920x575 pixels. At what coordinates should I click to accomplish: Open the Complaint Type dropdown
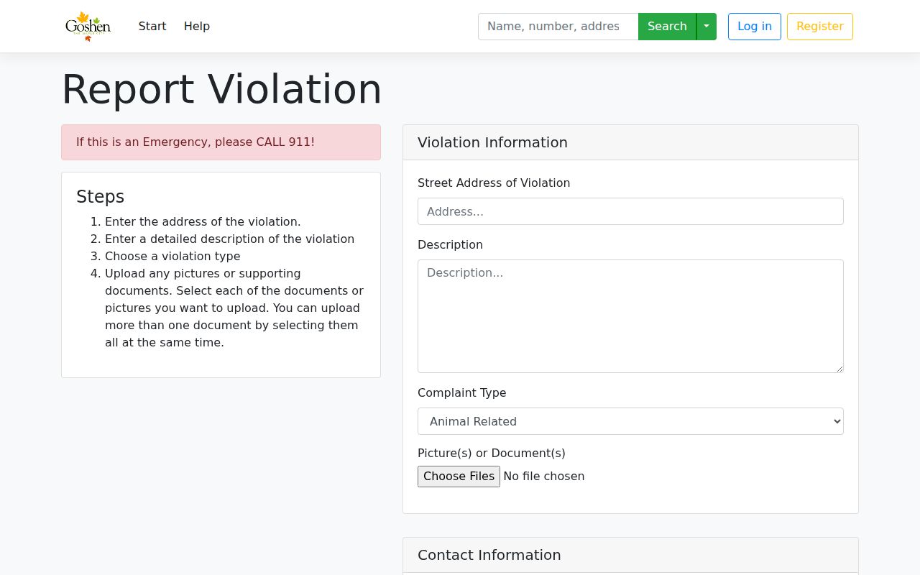630,421
